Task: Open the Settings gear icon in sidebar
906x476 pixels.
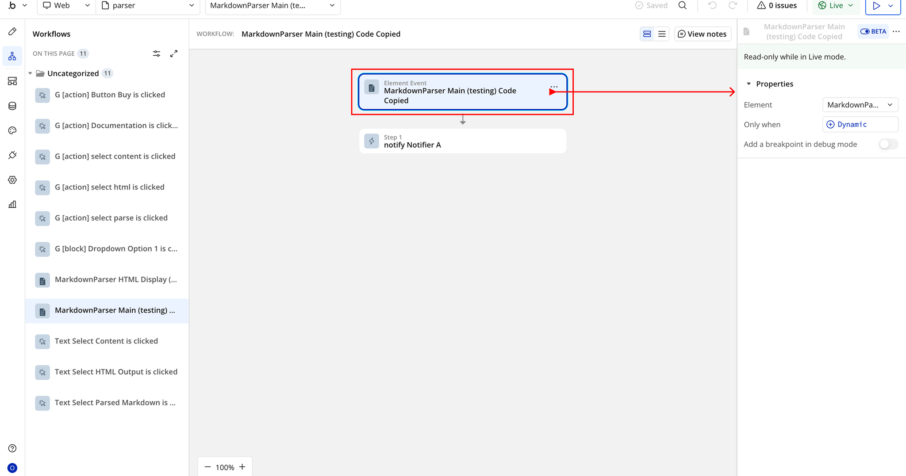Action: pyautogui.click(x=12, y=180)
